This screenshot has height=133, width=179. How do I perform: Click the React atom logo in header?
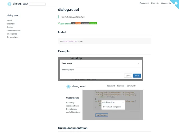pos(9,4)
